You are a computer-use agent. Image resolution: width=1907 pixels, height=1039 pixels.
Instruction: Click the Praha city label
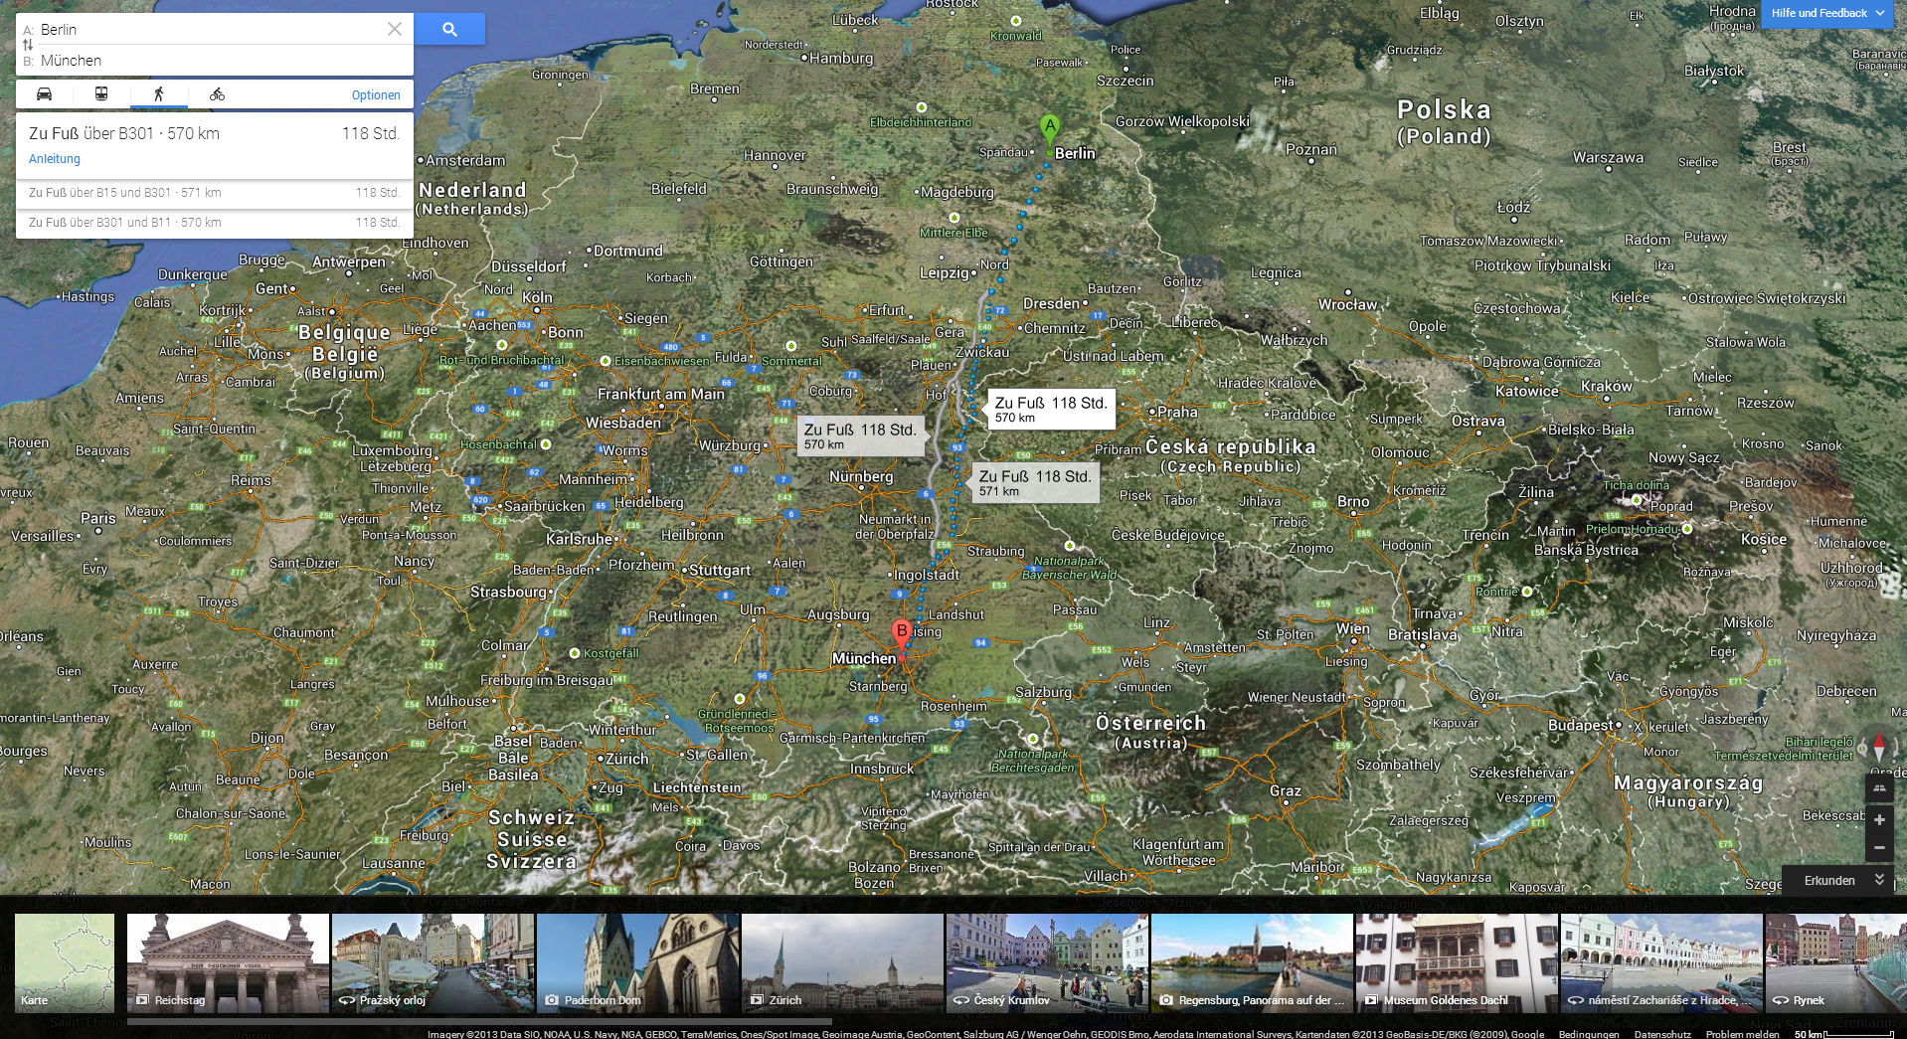click(1178, 412)
